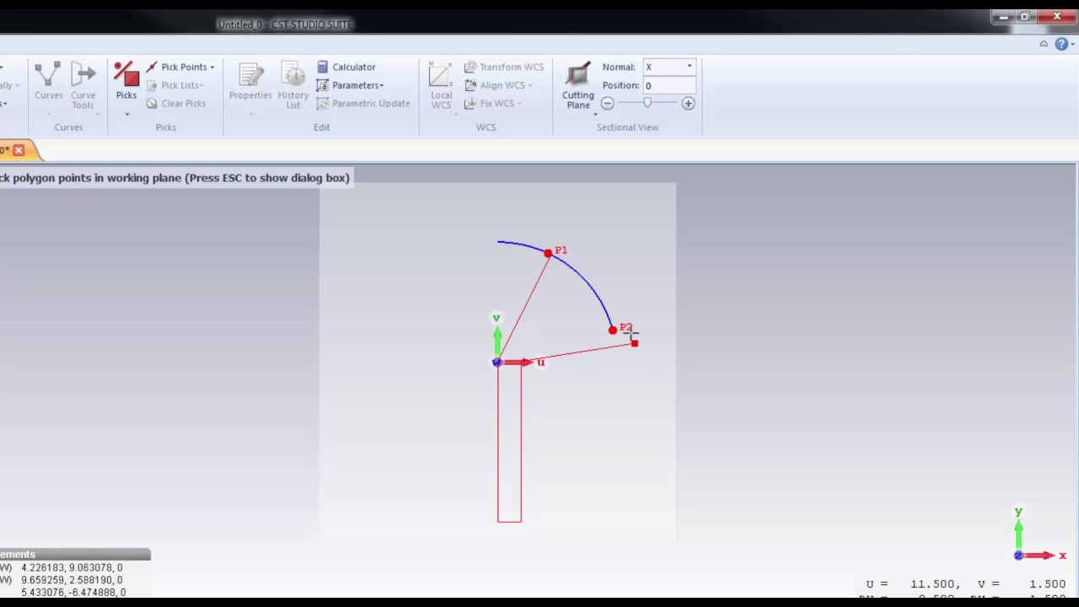Run Parametric Update
This screenshot has width=1079, height=607.
coord(362,104)
